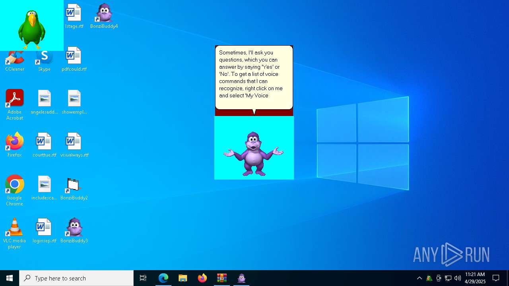The height and width of the screenshot is (286, 509).
Task: Open the lstage.rtf desktop file
Action: click(74, 16)
